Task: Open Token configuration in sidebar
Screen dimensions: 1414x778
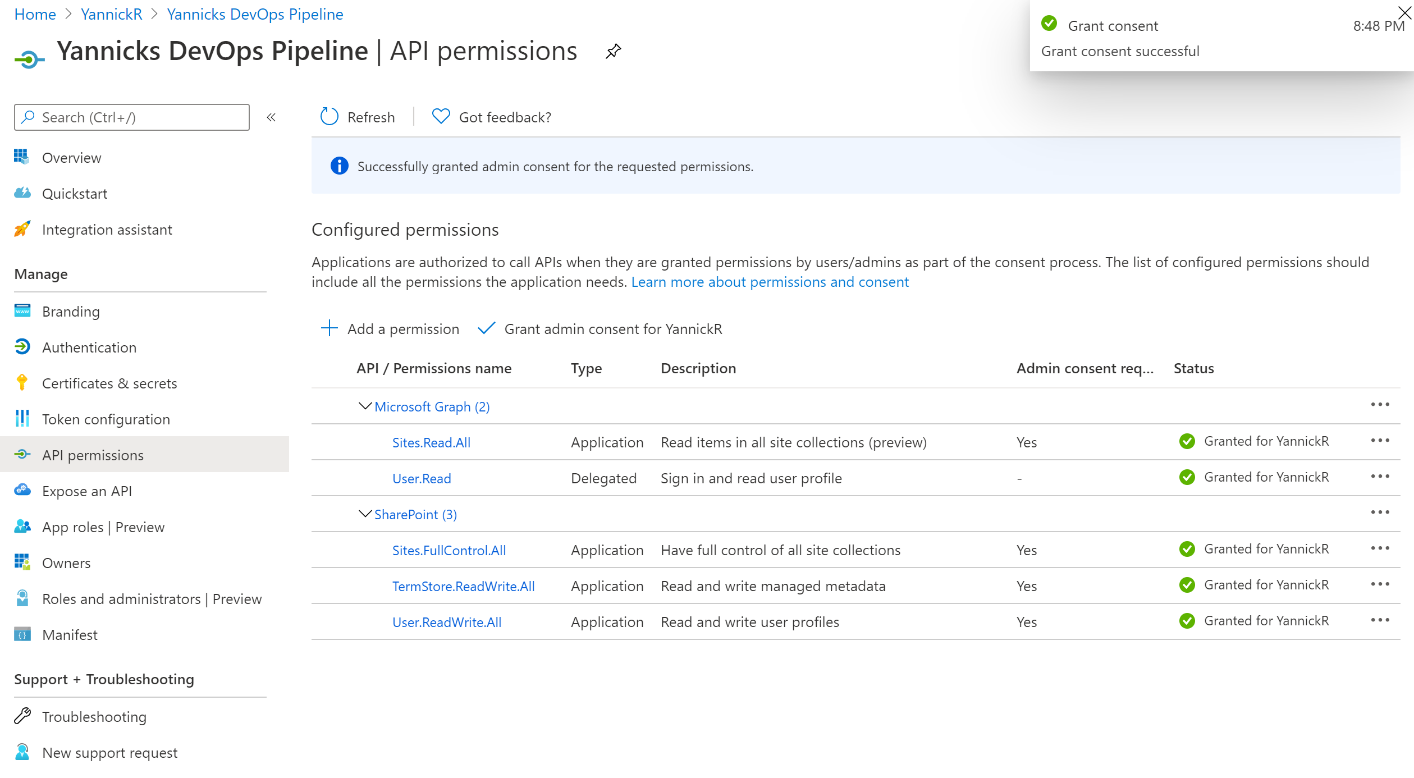Action: click(x=106, y=419)
